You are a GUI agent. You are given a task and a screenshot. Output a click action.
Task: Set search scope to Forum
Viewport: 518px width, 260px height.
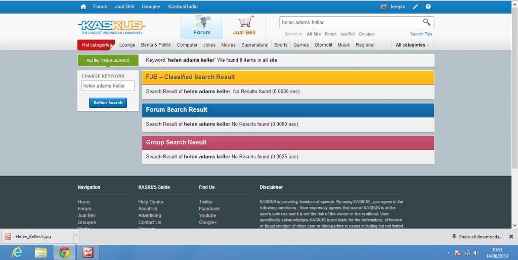(x=330, y=34)
